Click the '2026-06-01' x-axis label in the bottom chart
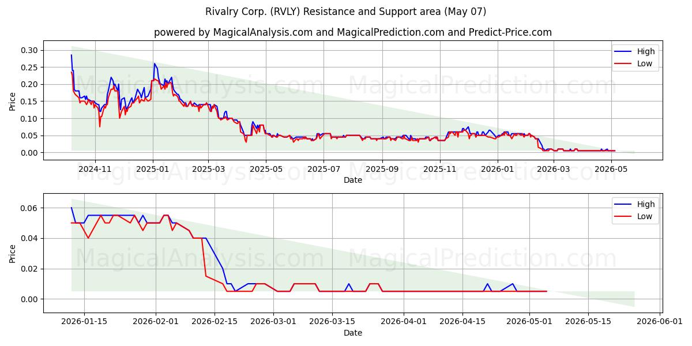 (x=660, y=322)
